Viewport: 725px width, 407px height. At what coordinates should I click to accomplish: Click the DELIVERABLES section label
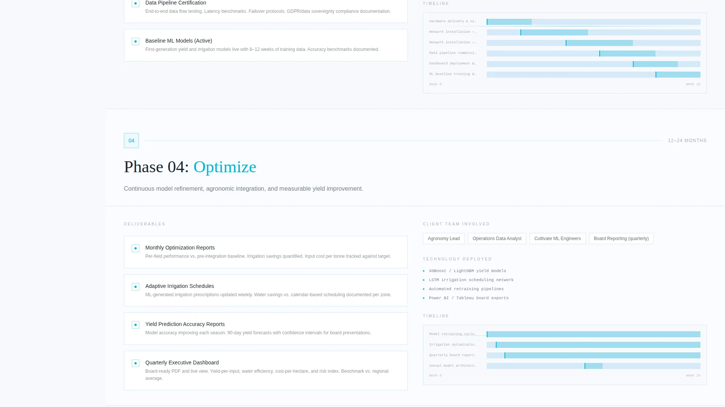[145, 224]
